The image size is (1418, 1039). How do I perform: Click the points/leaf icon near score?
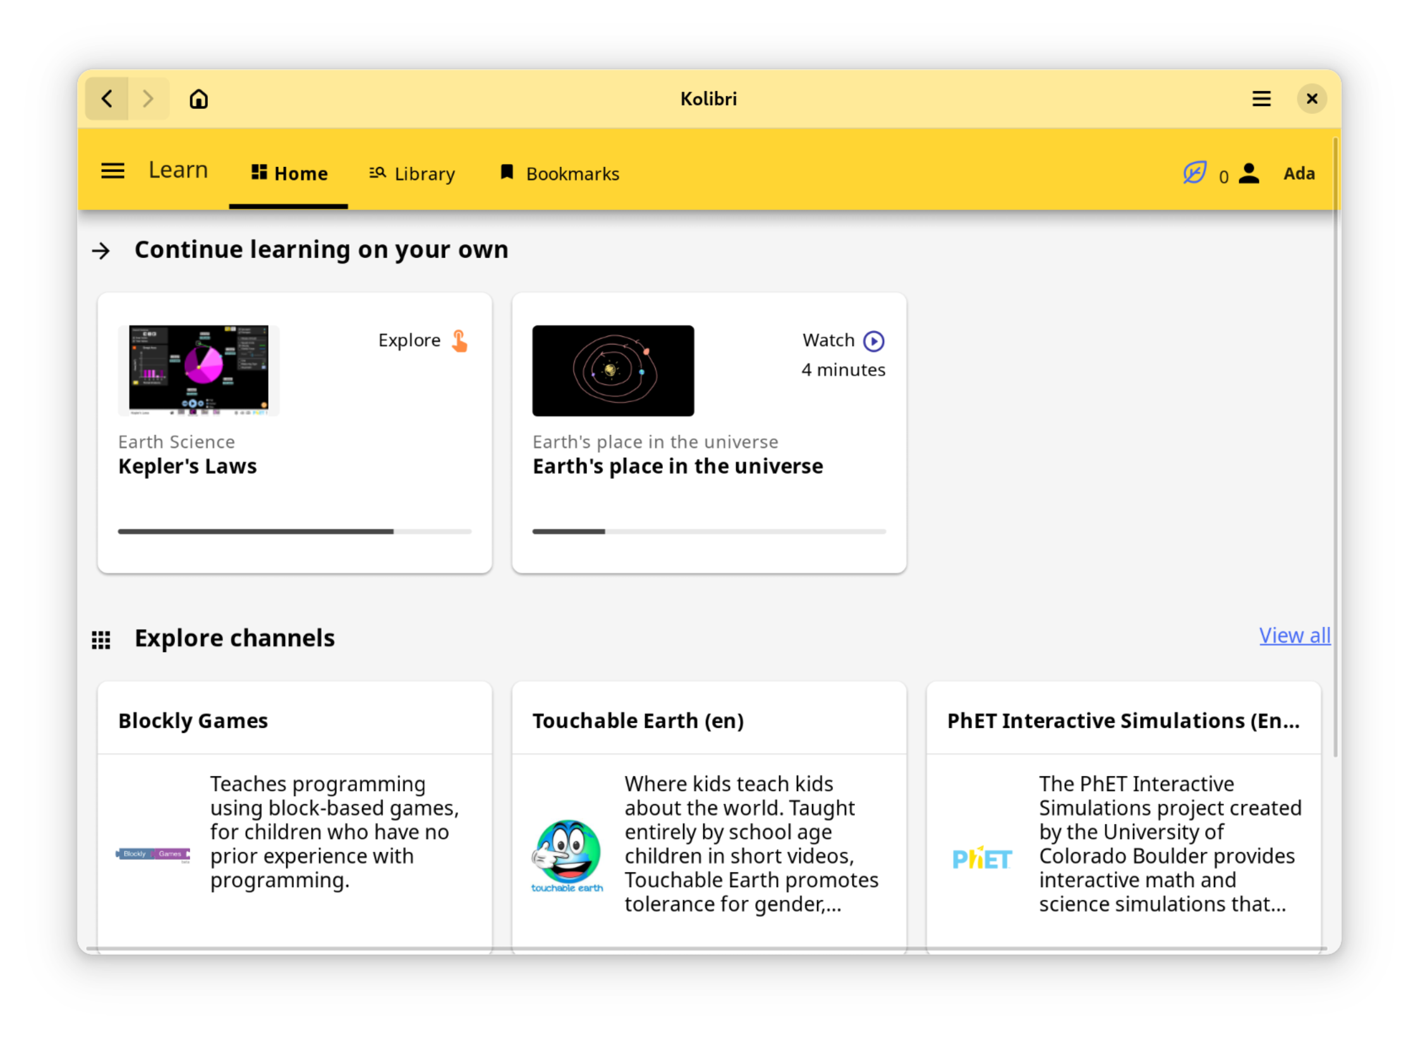coord(1194,173)
